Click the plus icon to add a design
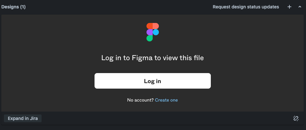Screen dimensions: 306x130 pyautogui.click(x=289, y=7)
